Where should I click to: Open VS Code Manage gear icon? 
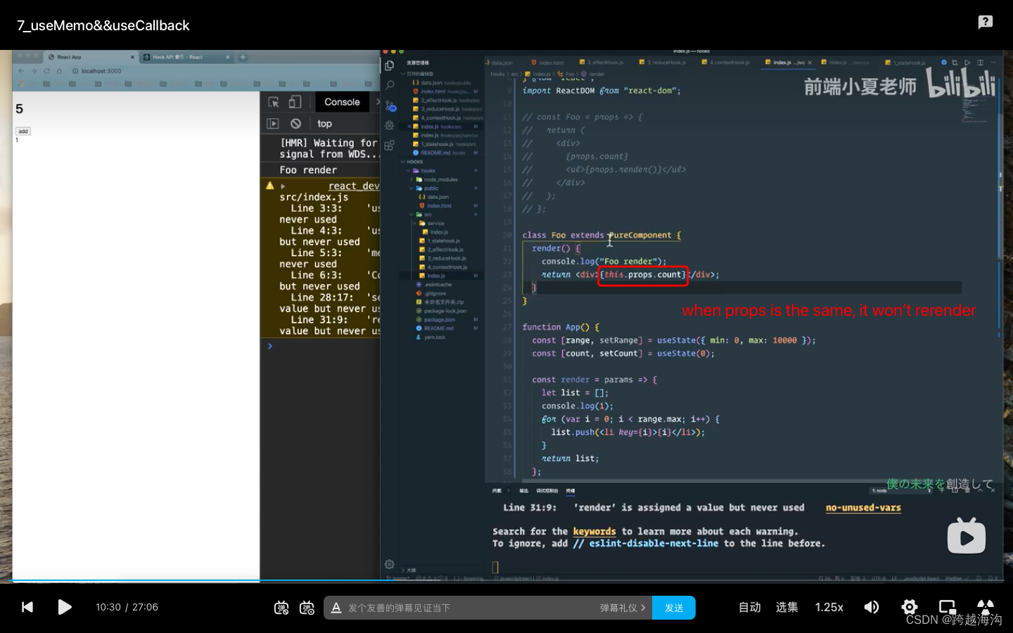tap(390, 564)
